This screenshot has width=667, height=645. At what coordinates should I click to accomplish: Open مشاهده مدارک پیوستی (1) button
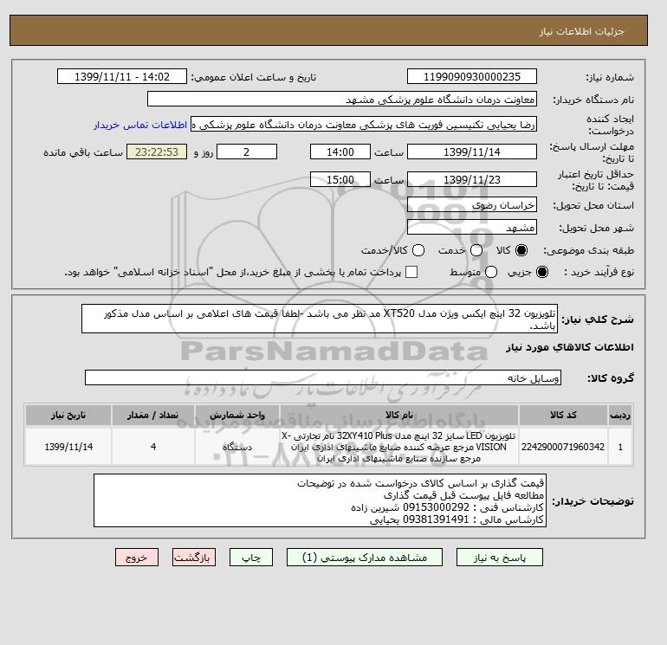pos(365,558)
